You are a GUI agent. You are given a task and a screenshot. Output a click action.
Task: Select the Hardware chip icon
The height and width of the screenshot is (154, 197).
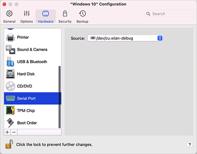(46, 13)
